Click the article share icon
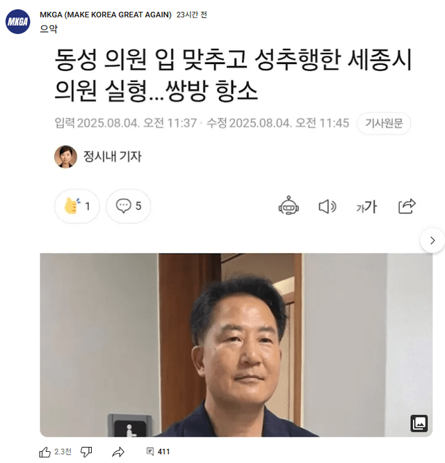This screenshot has height=463, width=445. [x=407, y=206]
